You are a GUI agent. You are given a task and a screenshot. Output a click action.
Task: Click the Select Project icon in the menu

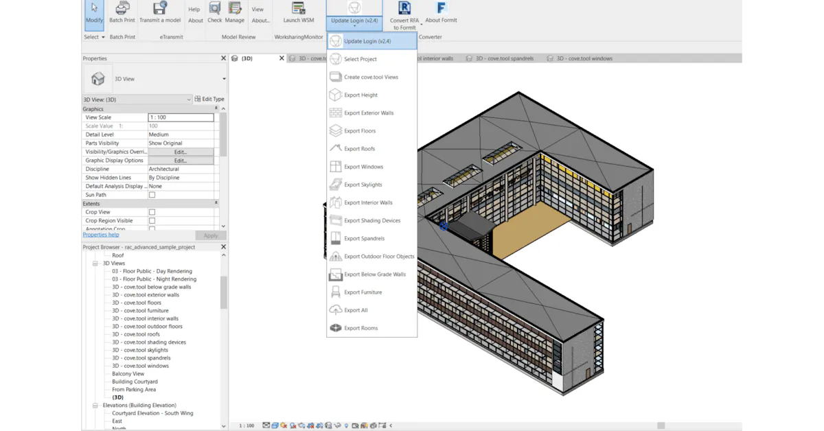pyautogui.click(x=335, y=59)
